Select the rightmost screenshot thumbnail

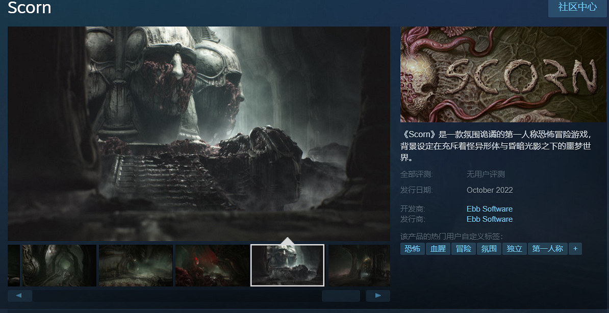[359, 265]
